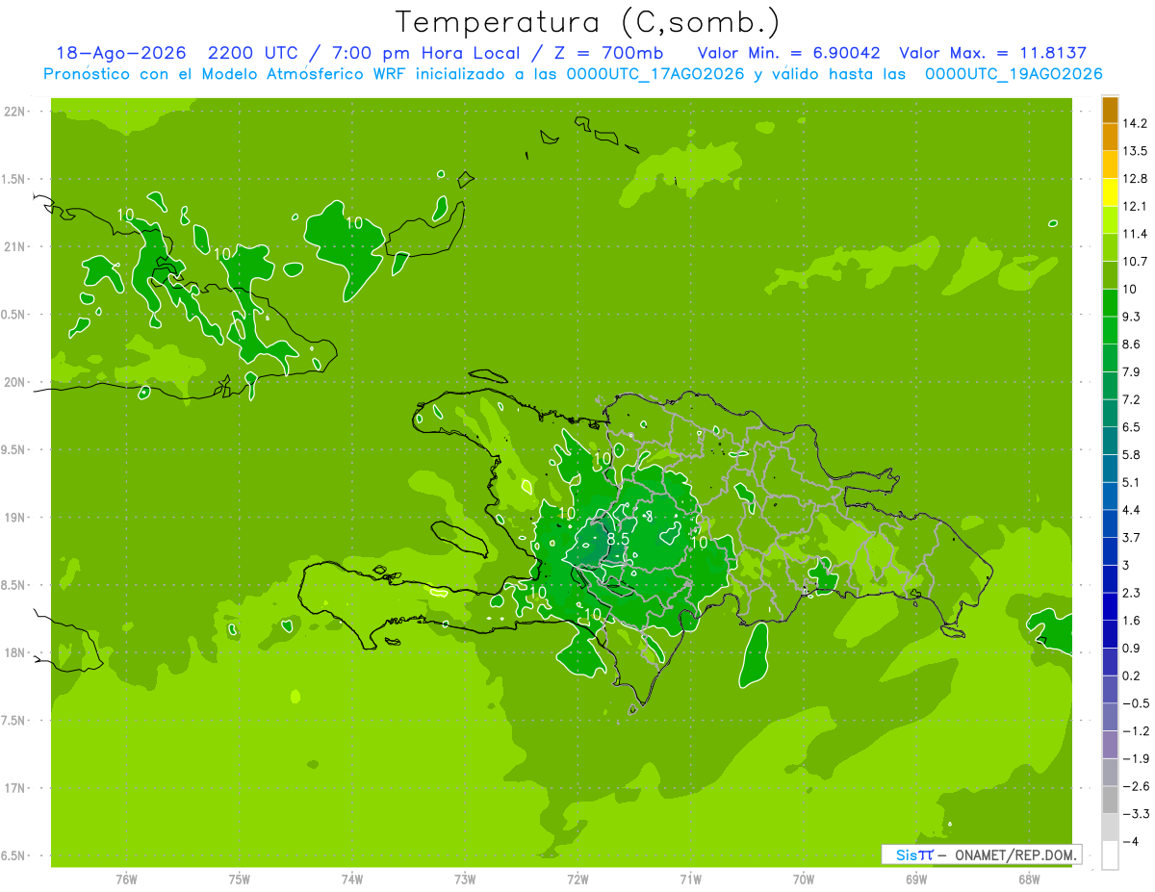Viewport: 1155px width, 892px height.
Task: Click the orange swatch atop the colorbar
Action: (1110, 110)
